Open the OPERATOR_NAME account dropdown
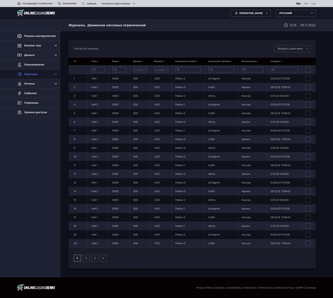This screenshot has height=298, width=333. (250, 13)
